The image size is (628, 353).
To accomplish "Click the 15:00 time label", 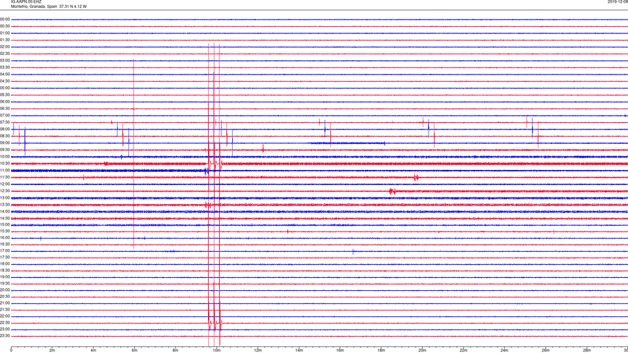I will click(5, 225).
